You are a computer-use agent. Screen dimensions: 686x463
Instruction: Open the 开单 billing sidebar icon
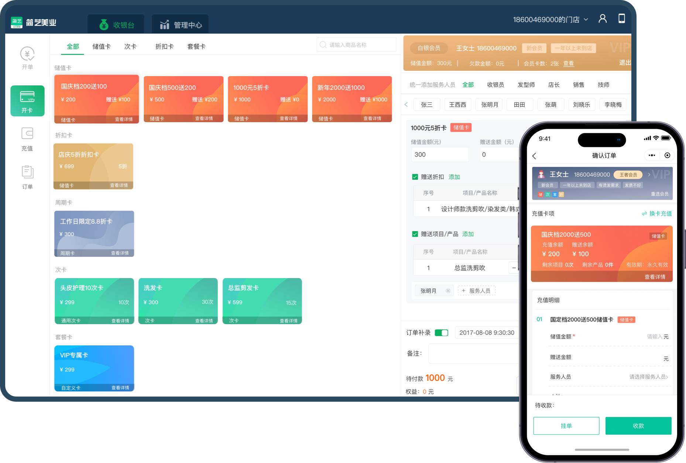click(x=27, y=58)
